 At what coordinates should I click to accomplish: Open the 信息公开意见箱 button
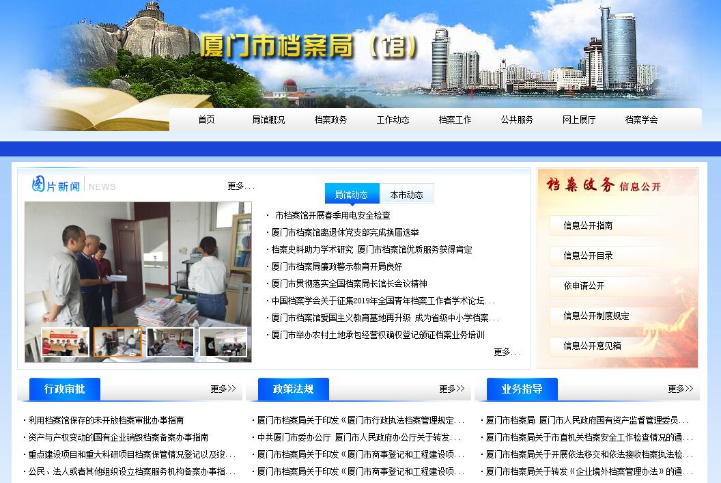click(592, 346)
